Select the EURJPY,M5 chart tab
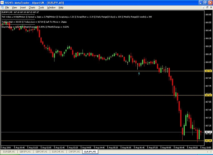This screenshot has width=213, height=155. click(90, 152)
